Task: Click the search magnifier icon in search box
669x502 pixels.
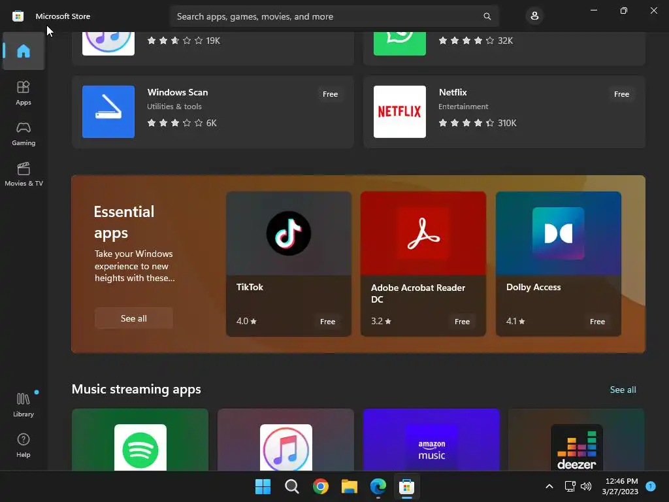Action: coord(487,16)
